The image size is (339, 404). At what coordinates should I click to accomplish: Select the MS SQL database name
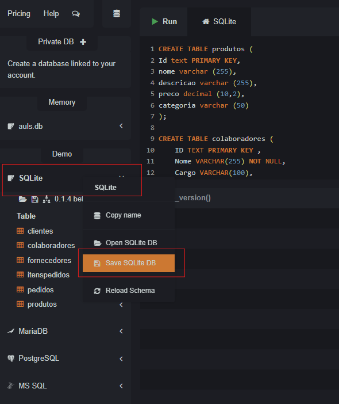[33, 386]
